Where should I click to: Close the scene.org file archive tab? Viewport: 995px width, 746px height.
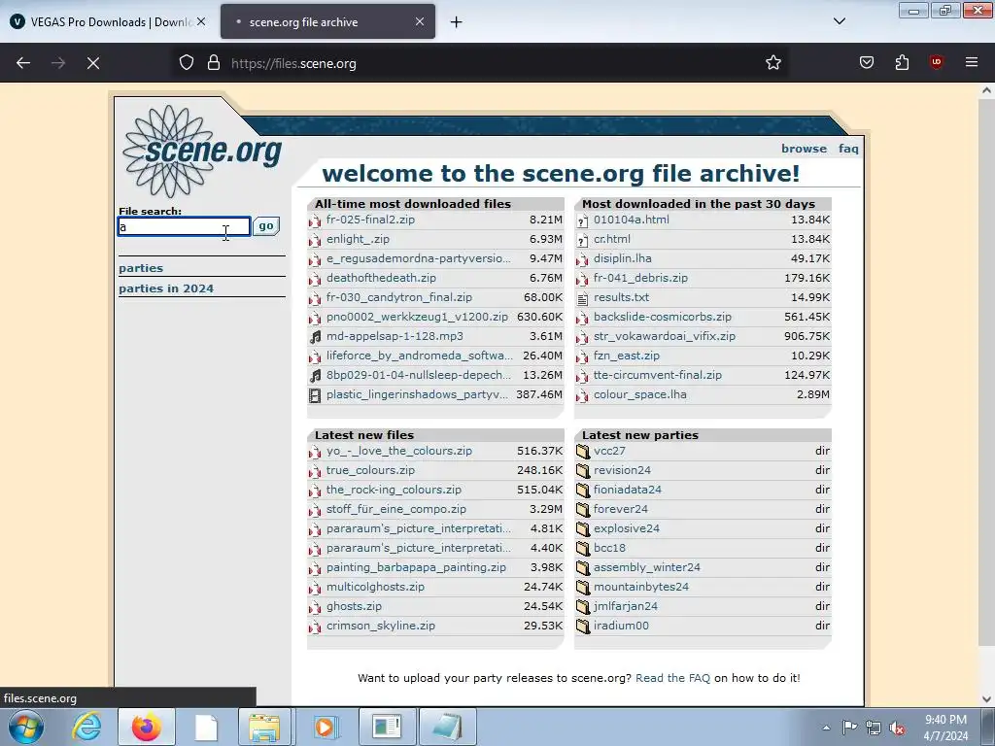[420, 21]
